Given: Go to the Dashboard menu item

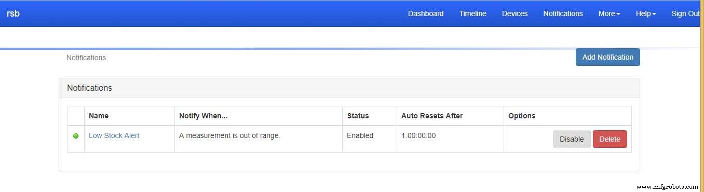Looking at the screenshot, I should click(x=426, y=13).
